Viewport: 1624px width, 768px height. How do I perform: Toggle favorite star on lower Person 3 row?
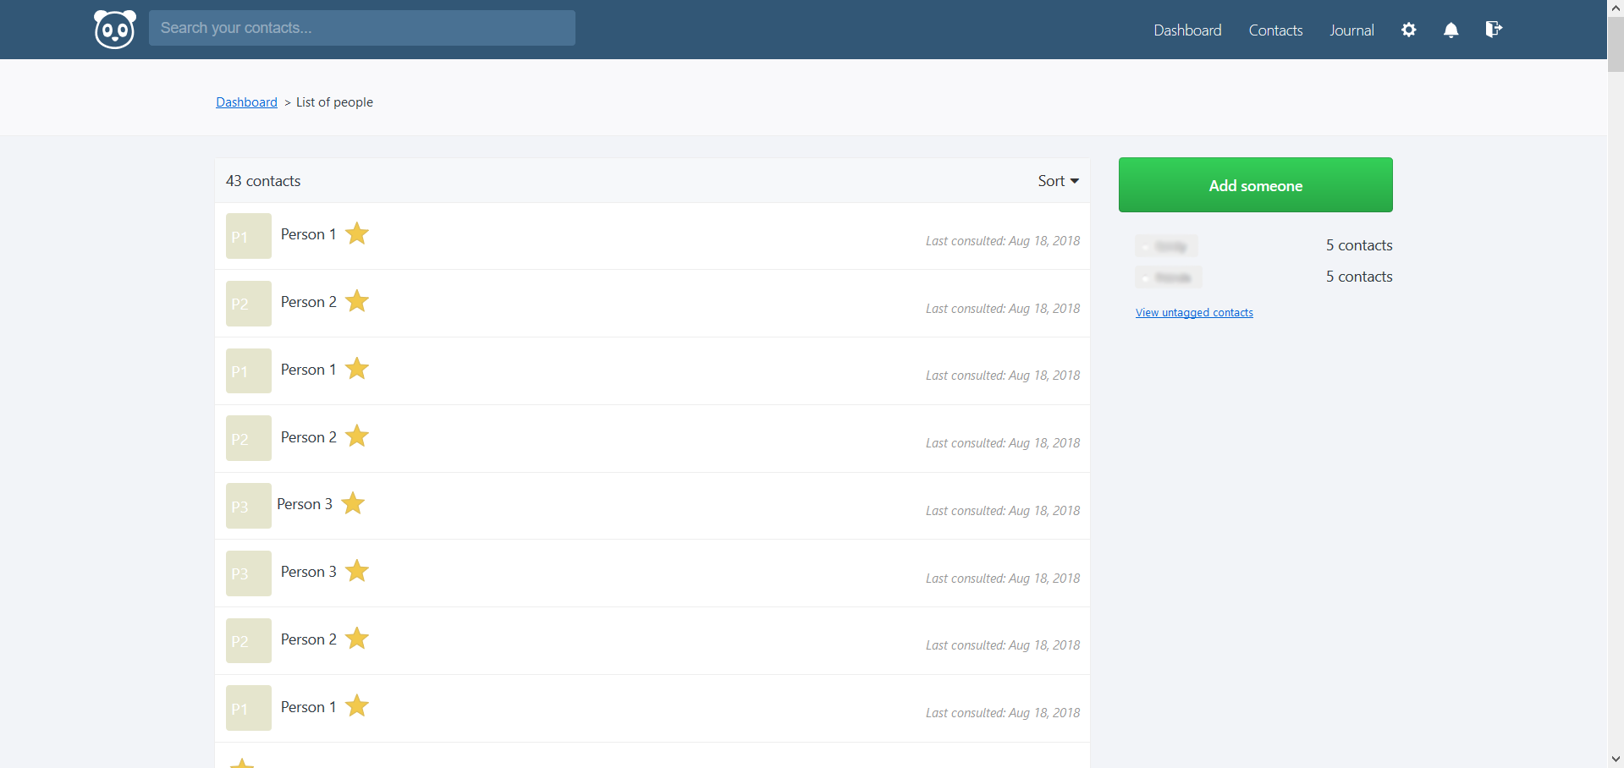click(x=357, y=571)
